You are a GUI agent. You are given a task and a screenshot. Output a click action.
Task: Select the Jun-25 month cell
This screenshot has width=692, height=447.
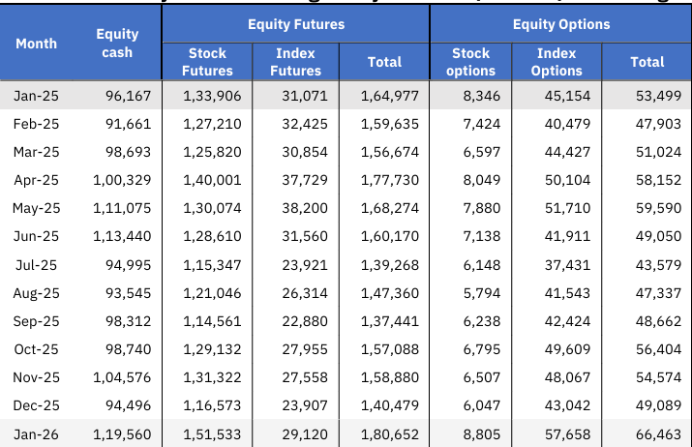(x=36, y=236)
